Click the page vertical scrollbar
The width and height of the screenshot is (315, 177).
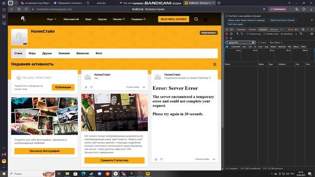(222, 70)
